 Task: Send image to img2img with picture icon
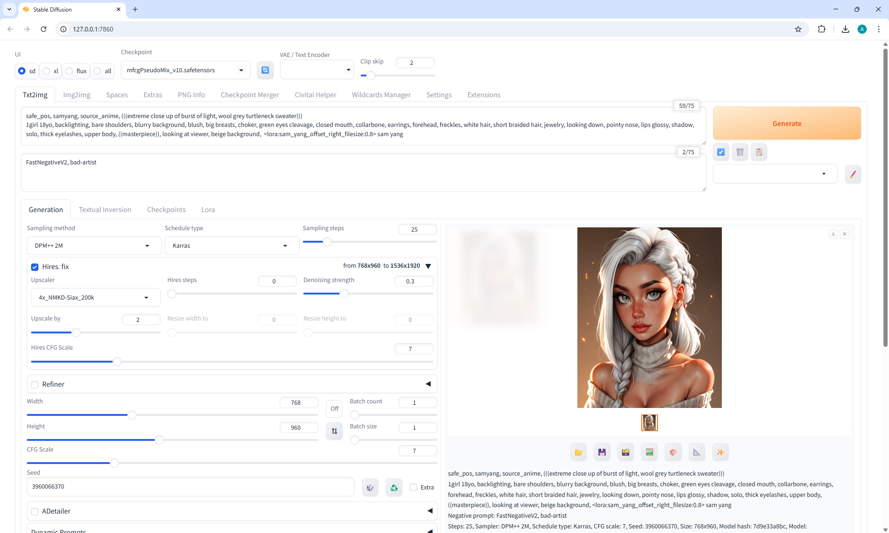click(649, 452)
